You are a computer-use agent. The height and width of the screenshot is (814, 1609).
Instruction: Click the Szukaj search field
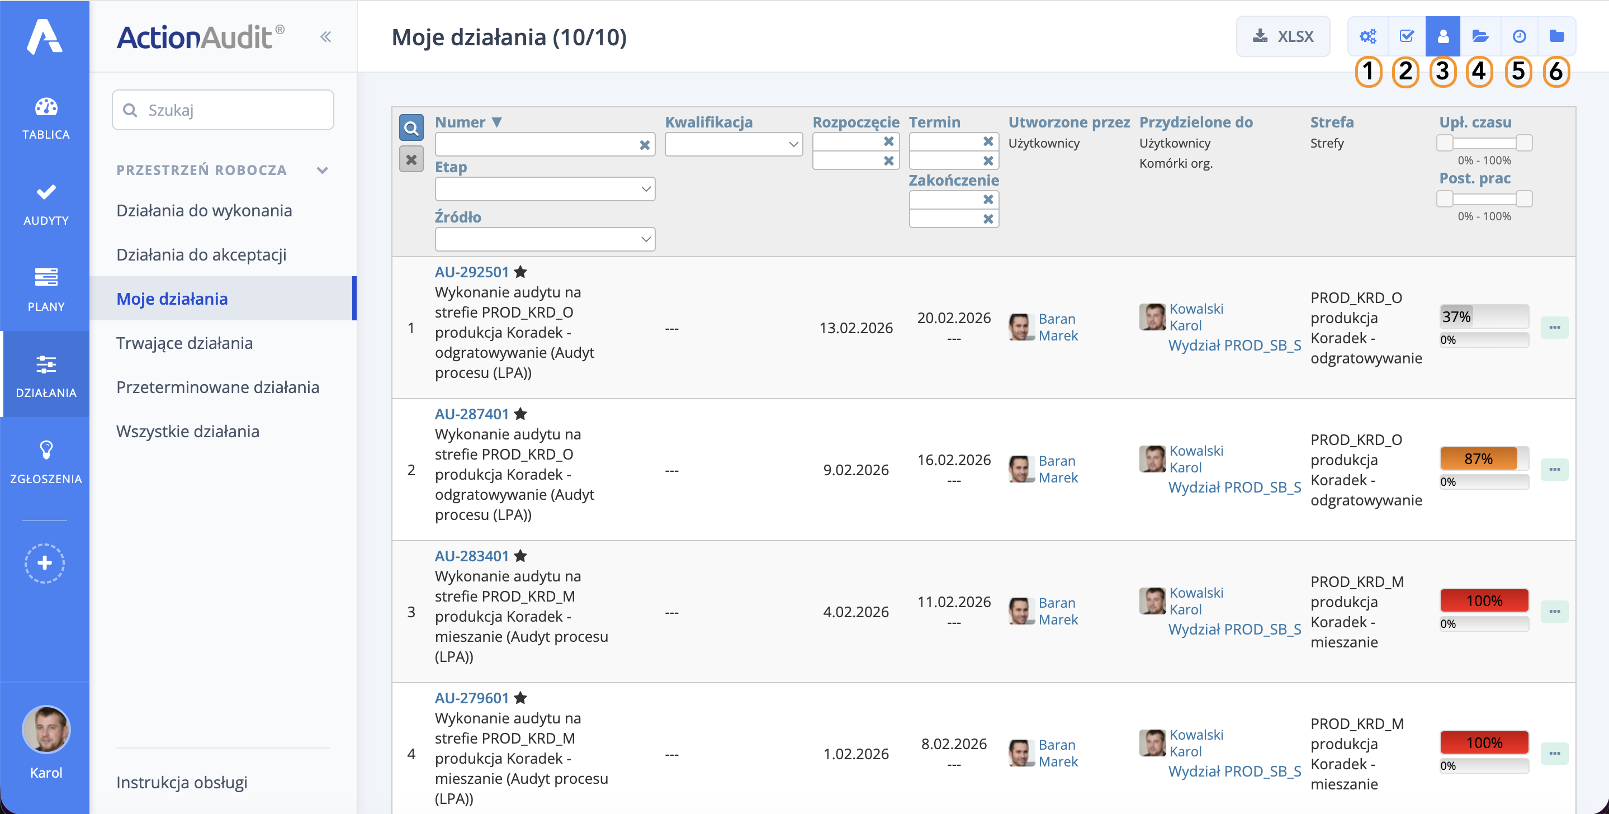(223, 111)
